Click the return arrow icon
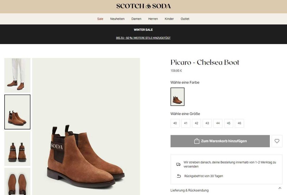The height and width of the screenshot is (195, 287). 179,176
